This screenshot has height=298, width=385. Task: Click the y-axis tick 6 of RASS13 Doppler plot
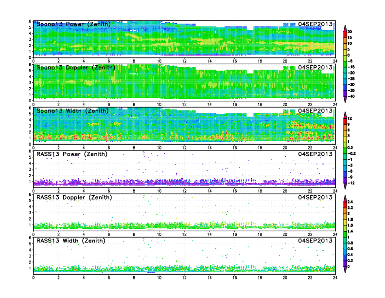click(30, 194)
